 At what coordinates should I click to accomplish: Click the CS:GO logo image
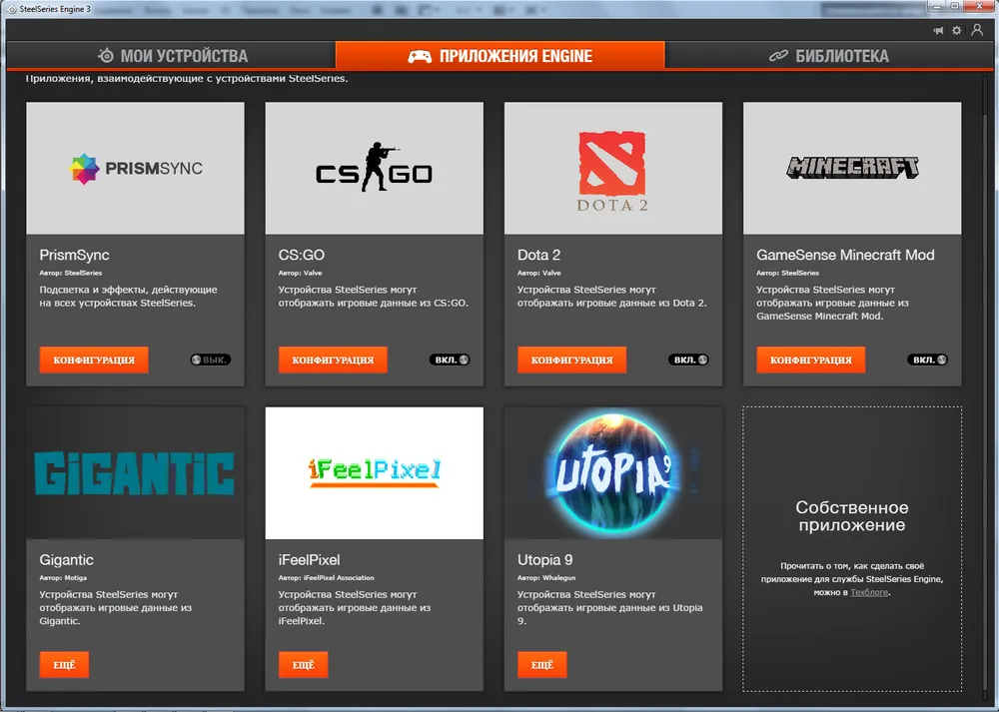pos(374,168)
